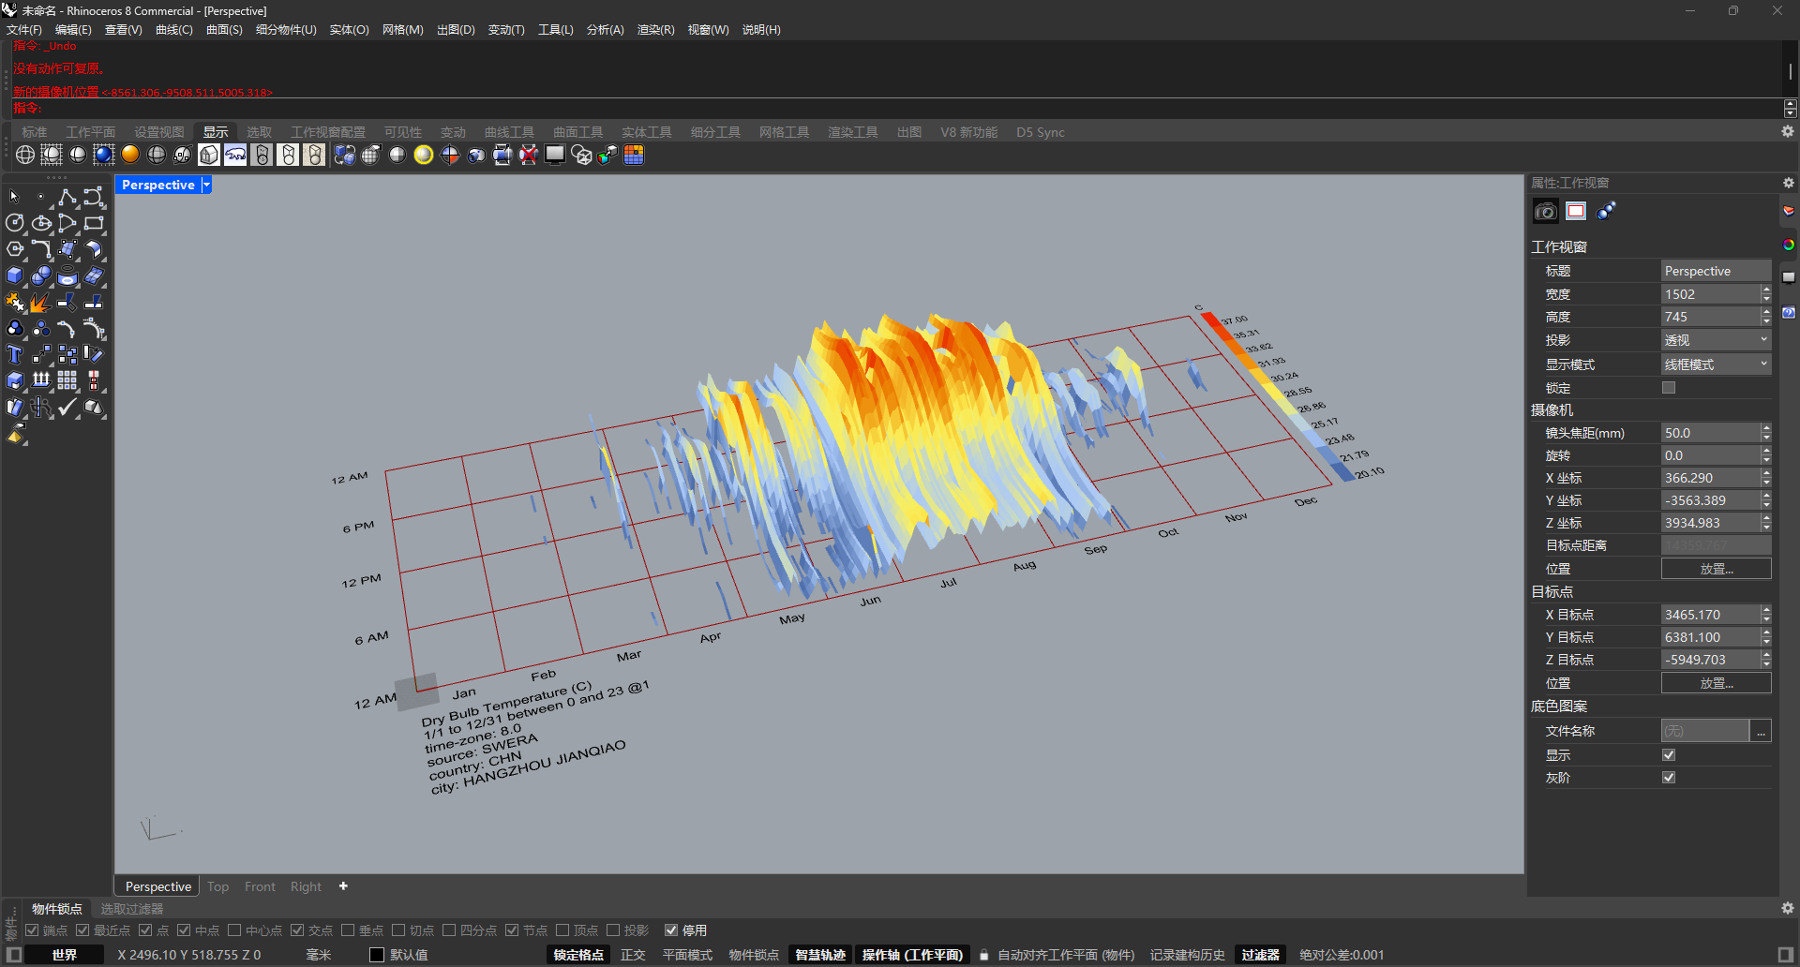Open the 显示模式 display mode dropdown

pos(1716,364)
